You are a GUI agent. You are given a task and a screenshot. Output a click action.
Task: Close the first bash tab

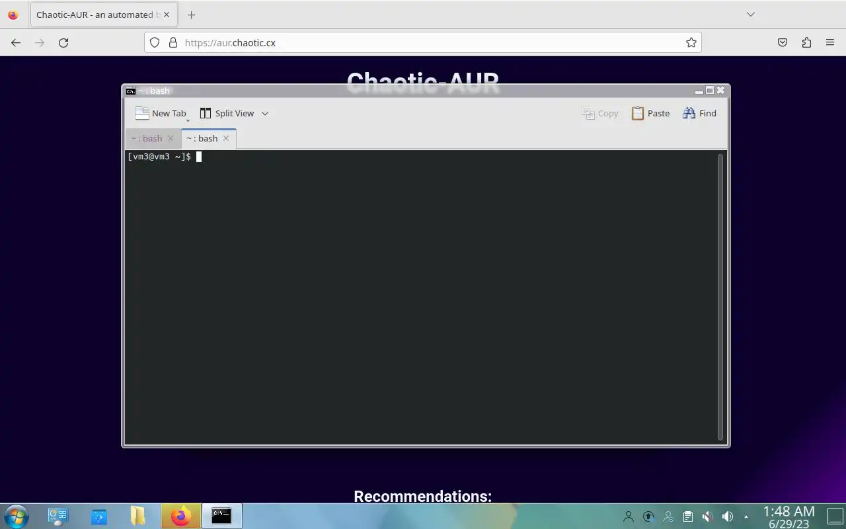coord(171,138)
